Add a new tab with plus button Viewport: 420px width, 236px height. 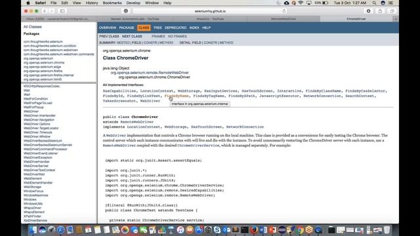[x=396, y=19]
